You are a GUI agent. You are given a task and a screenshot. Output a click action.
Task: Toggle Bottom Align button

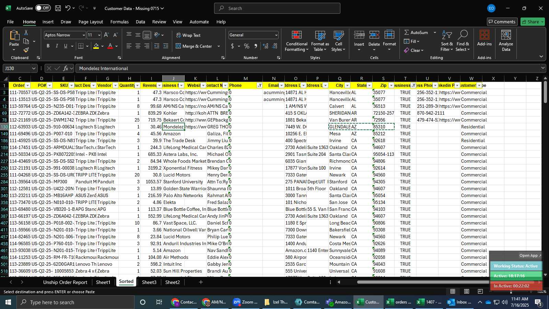tap(147, 35)
